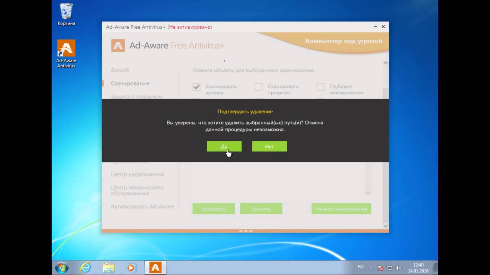This screenshot has width=490, height=275.
Task: Click the Добавить button
Action: click(214, 209)
